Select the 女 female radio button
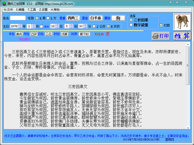194x145 pixels. point(48,18)
